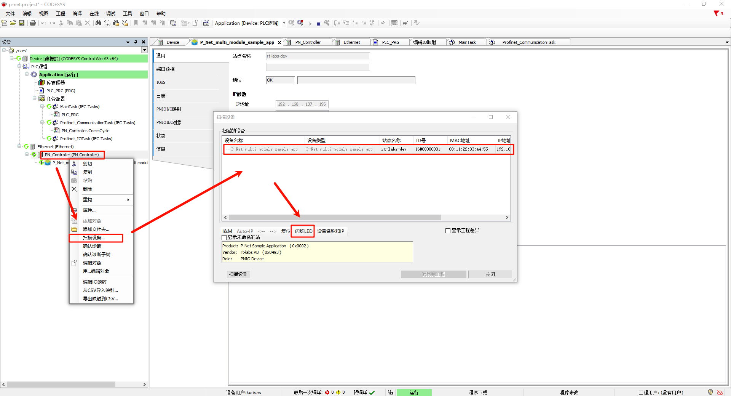Toggle the 显示未命名的站 checkbox
731x396 pixels.
click(224, 237)
